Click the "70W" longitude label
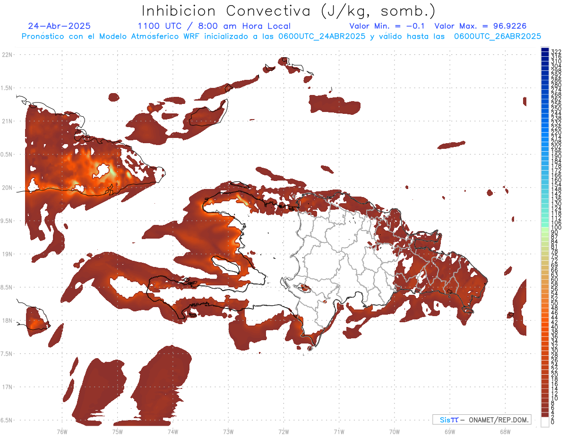The height and width of the screenshot is (438, 567). pyautogui.click(x=395, y=432)
